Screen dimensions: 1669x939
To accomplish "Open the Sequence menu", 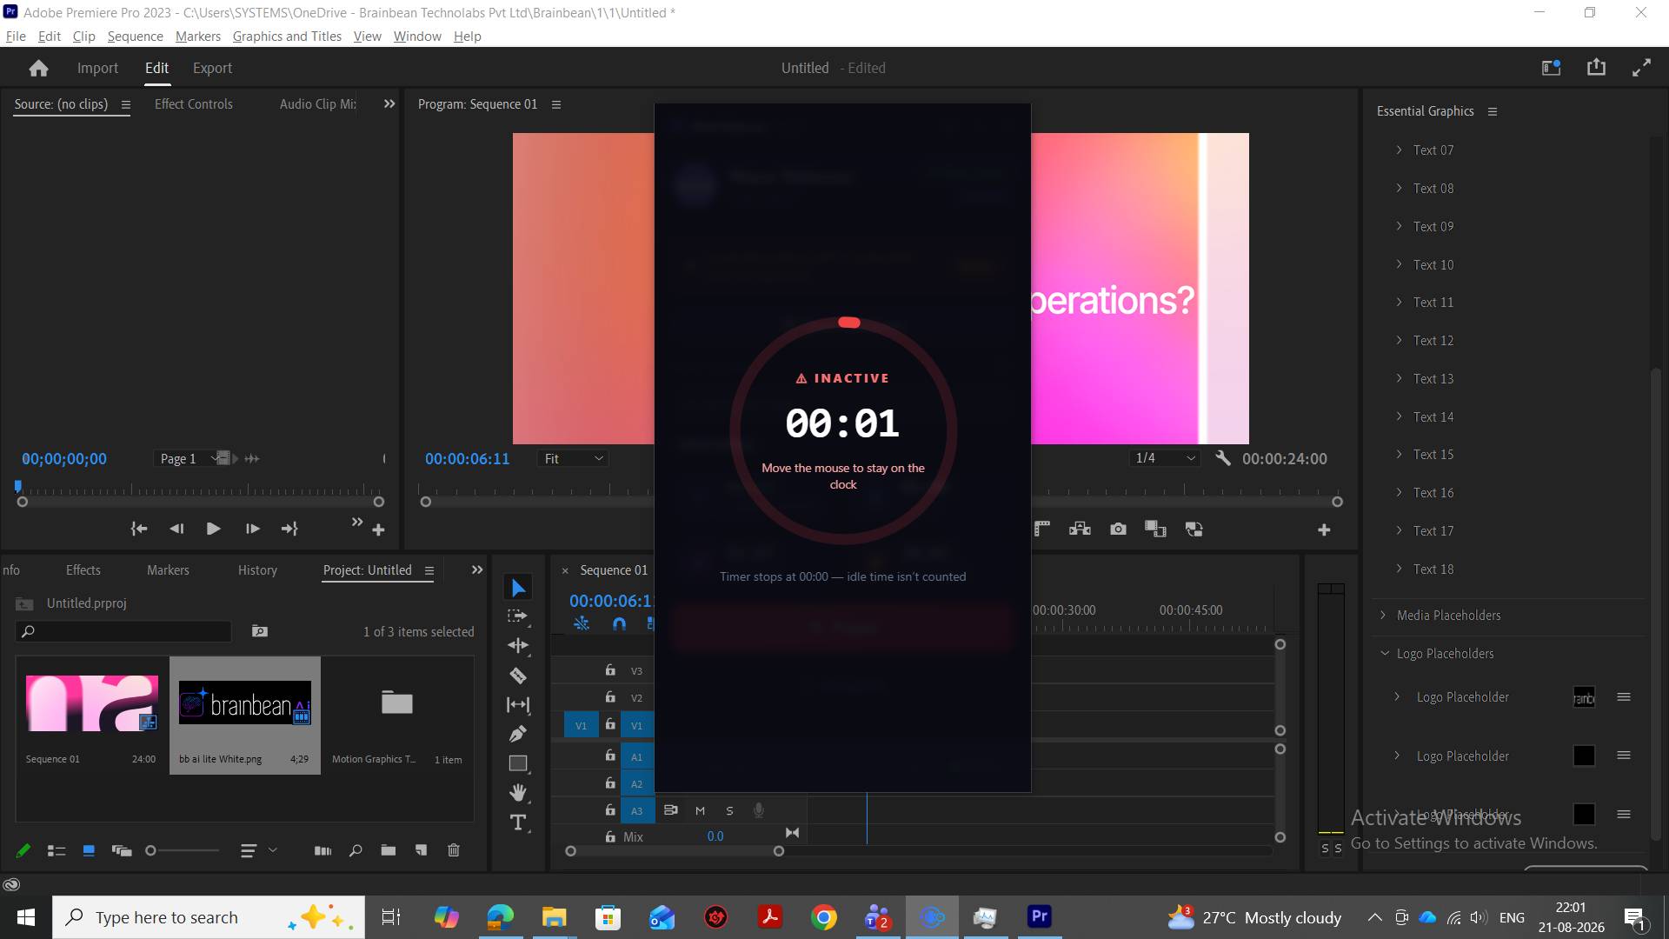I will pos(135,36).
